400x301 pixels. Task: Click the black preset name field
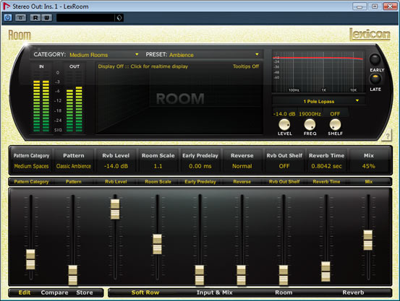pyautogui.click(x=85, y=18)
